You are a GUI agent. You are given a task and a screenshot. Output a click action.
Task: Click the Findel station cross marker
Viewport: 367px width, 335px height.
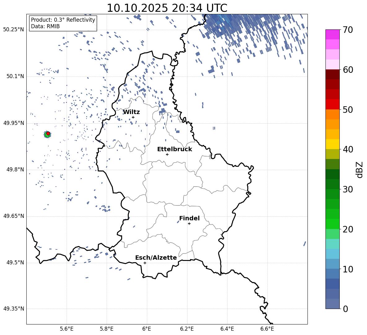coord(189,224)
